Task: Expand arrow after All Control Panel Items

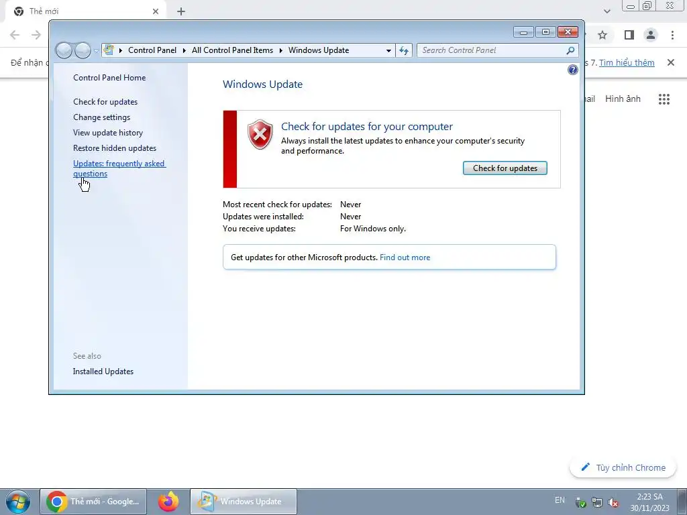Action: [281, 50]
